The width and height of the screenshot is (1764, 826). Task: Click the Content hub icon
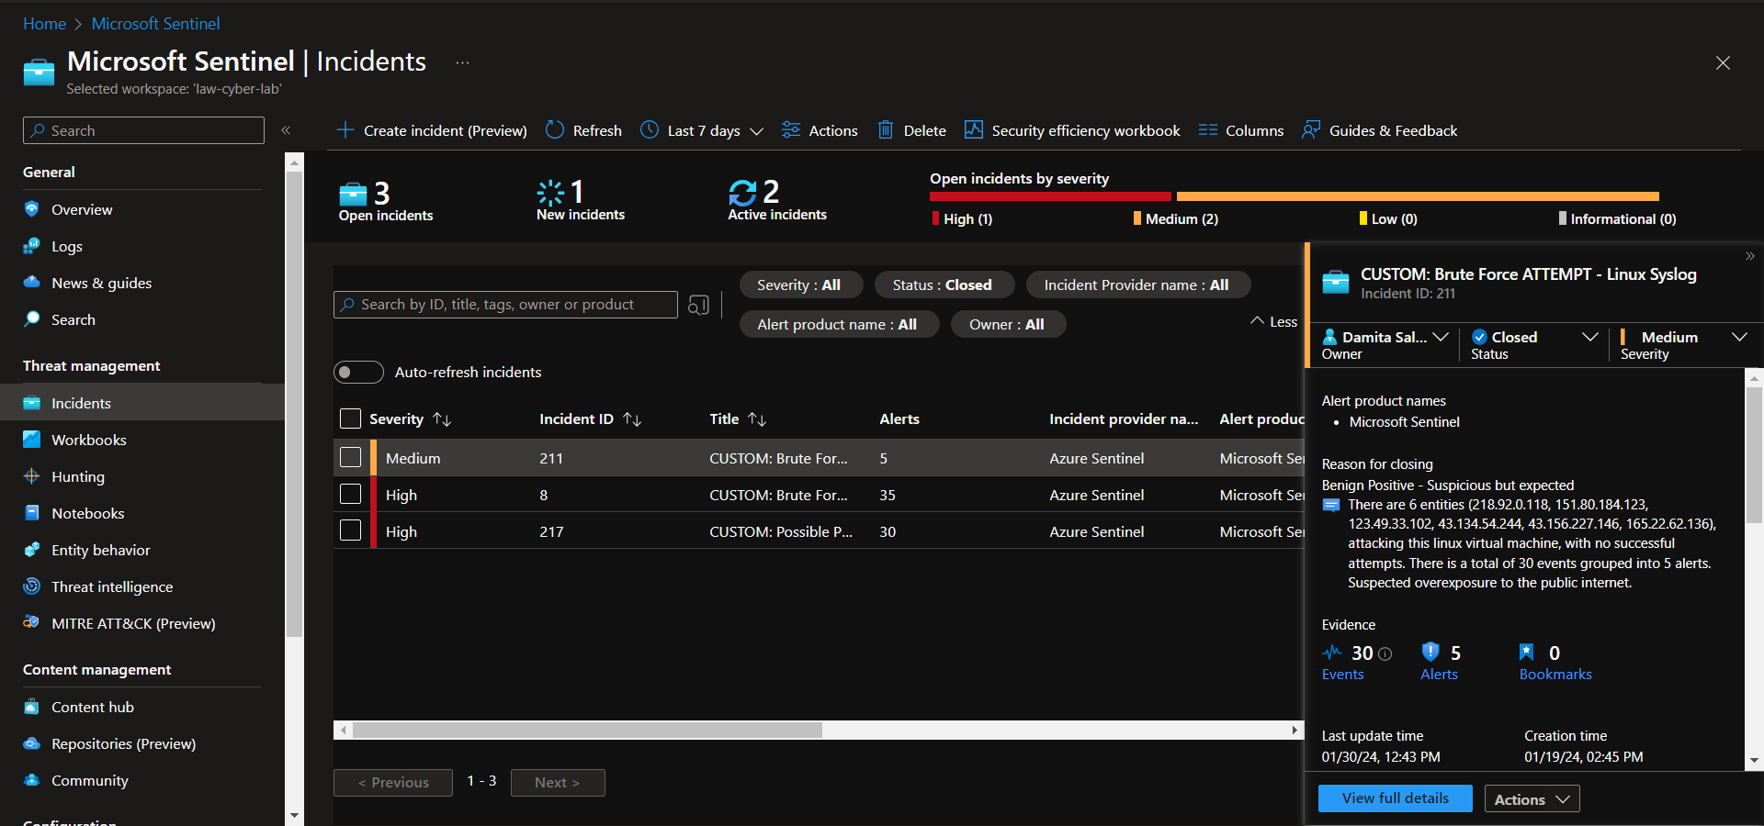(x=32, y=707)
